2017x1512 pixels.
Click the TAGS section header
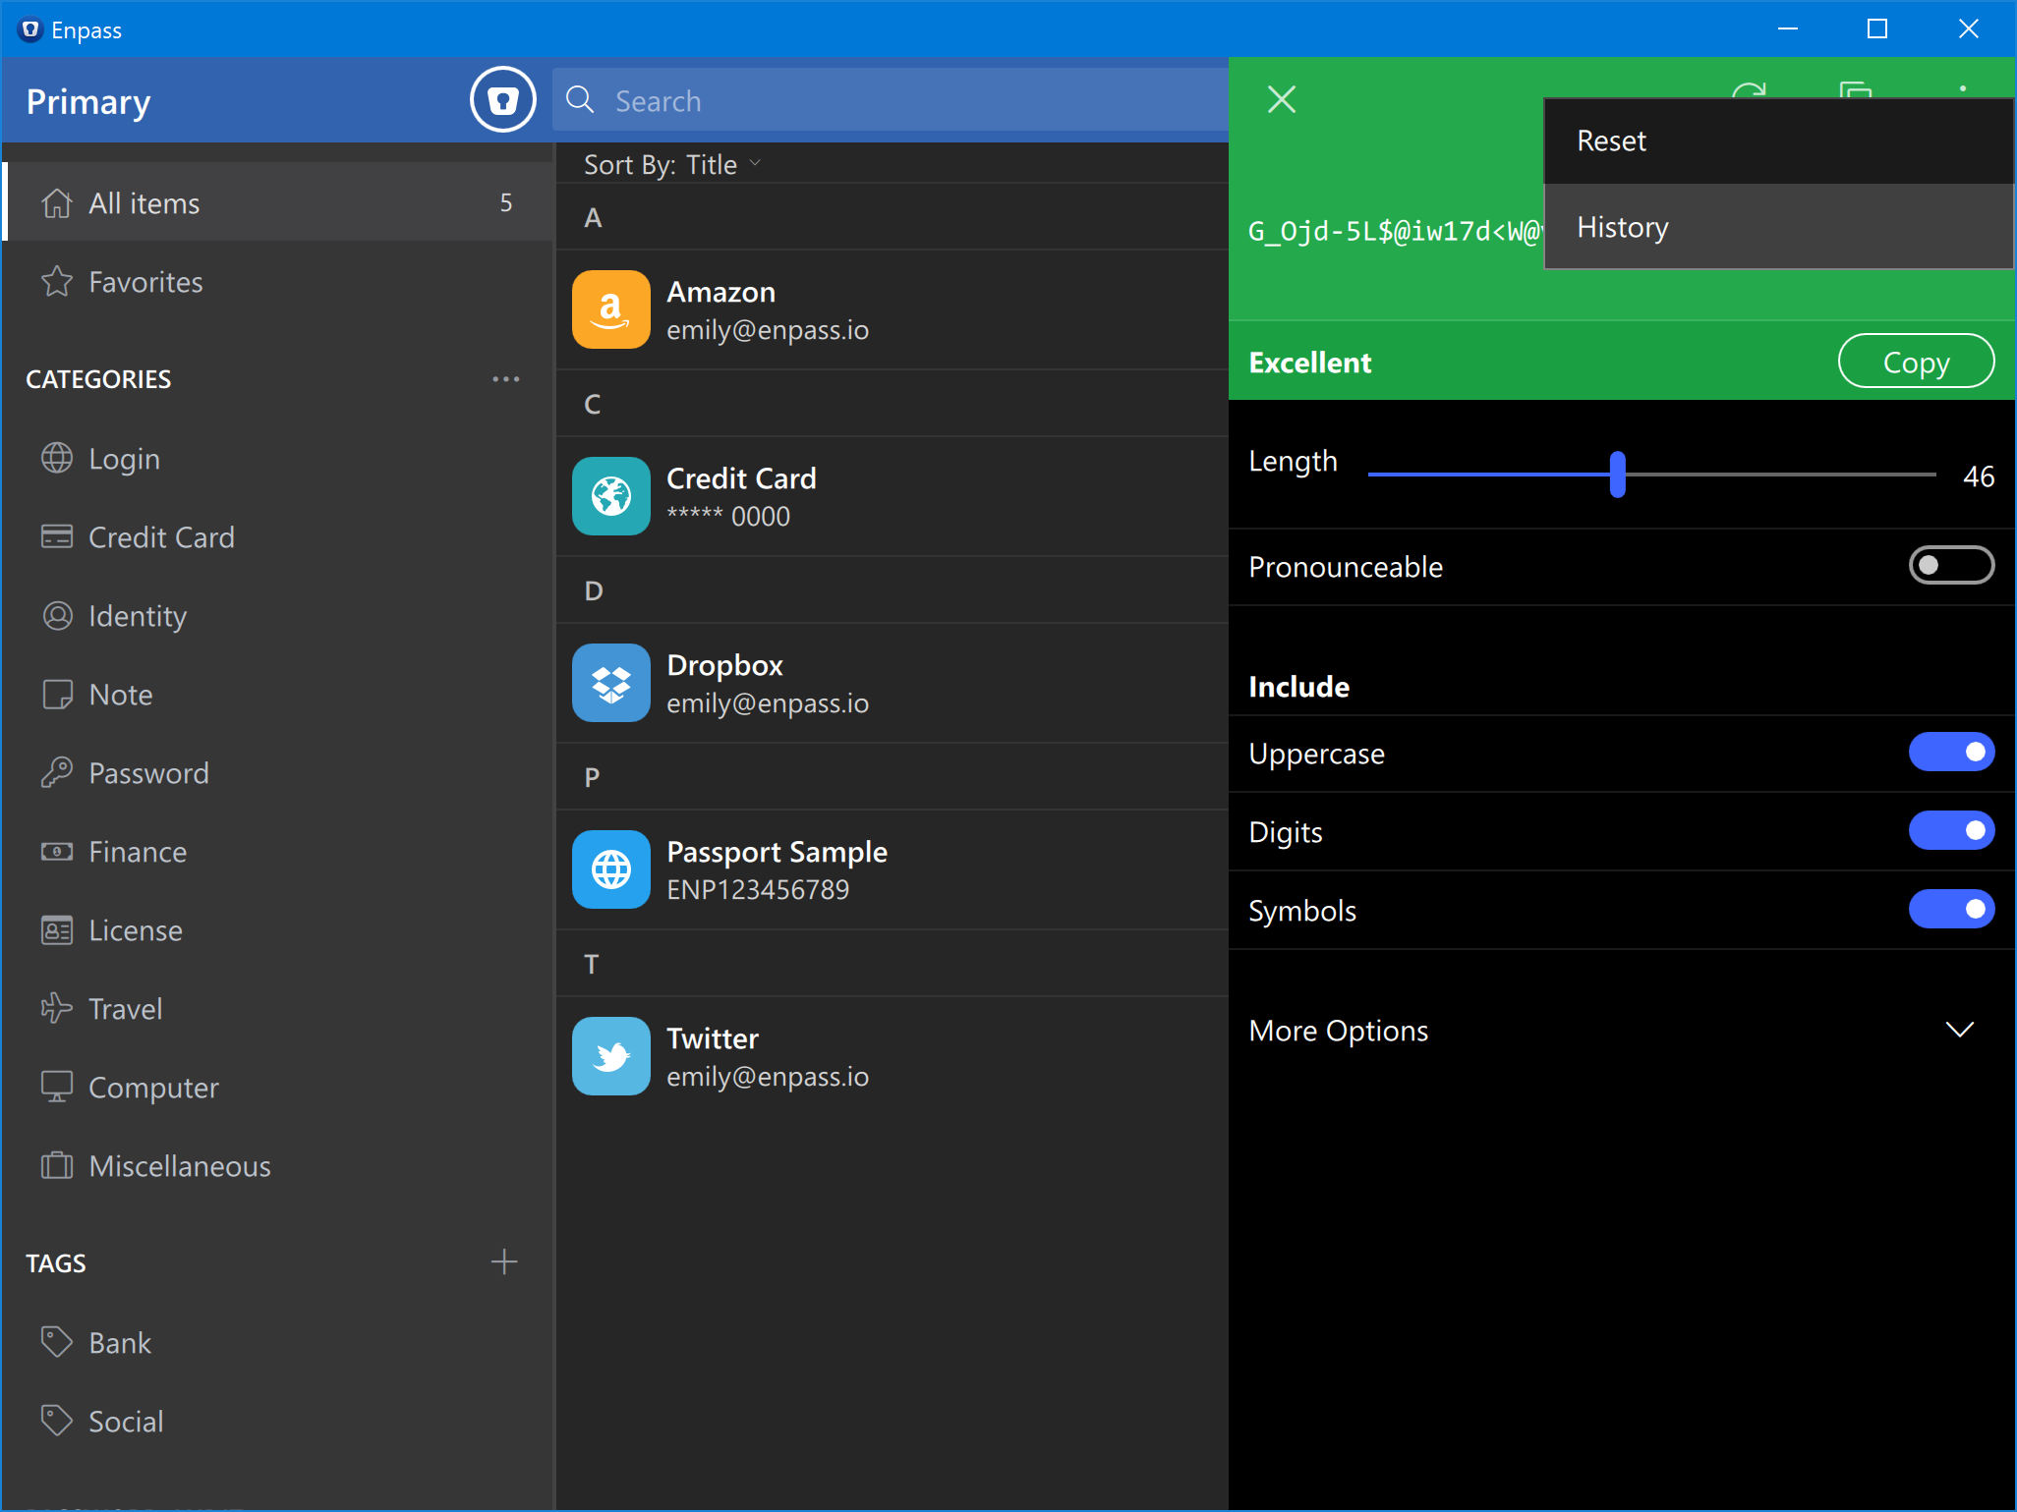pyautogui.click(x=56, y=1263)
